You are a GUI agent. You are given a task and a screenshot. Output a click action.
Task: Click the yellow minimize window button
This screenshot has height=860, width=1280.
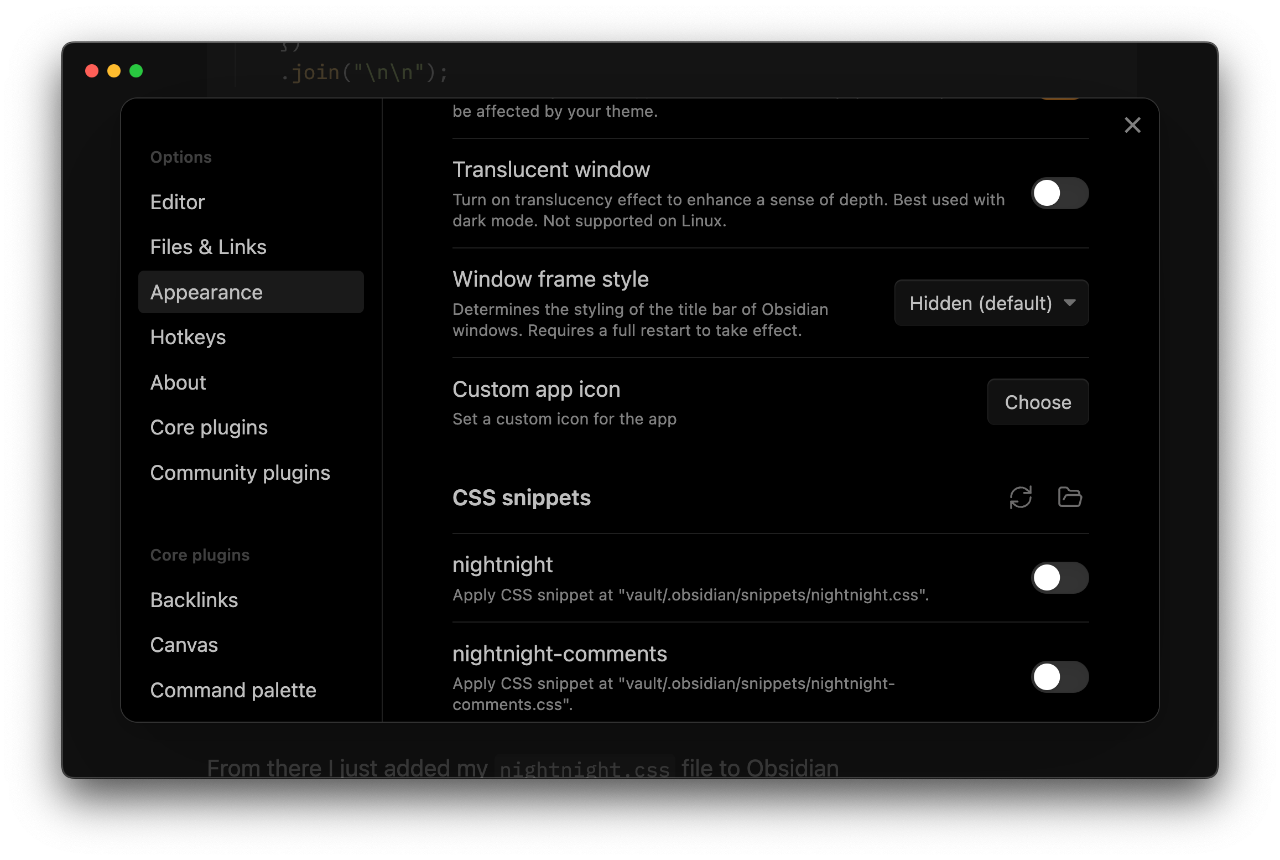pos(114,71)
